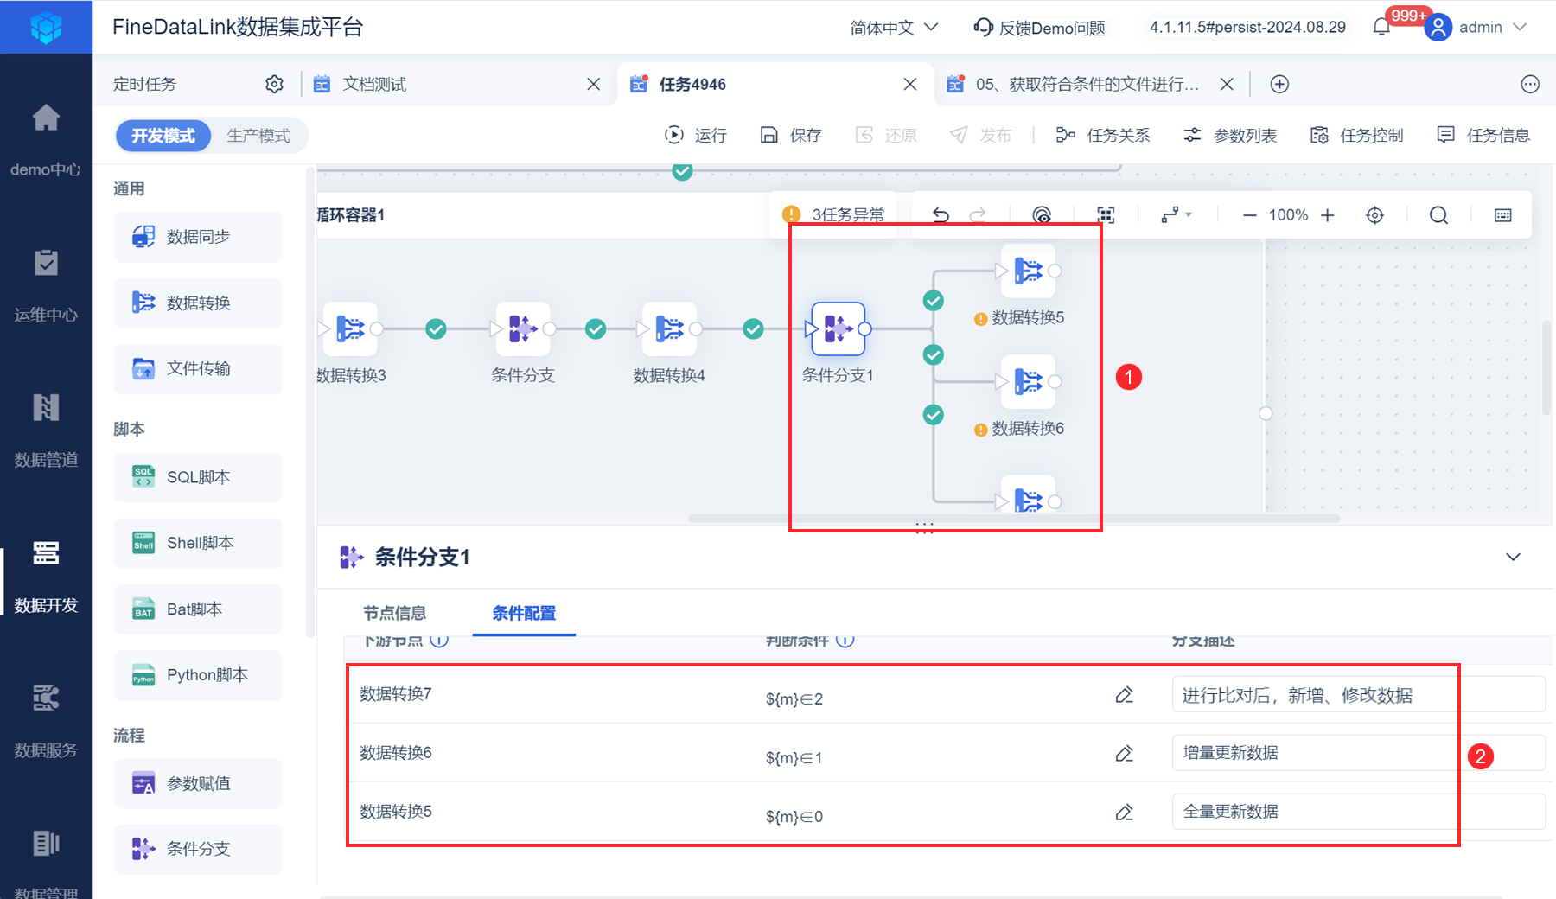Open 数据服务 in sidebar

[x=46, y=721]
